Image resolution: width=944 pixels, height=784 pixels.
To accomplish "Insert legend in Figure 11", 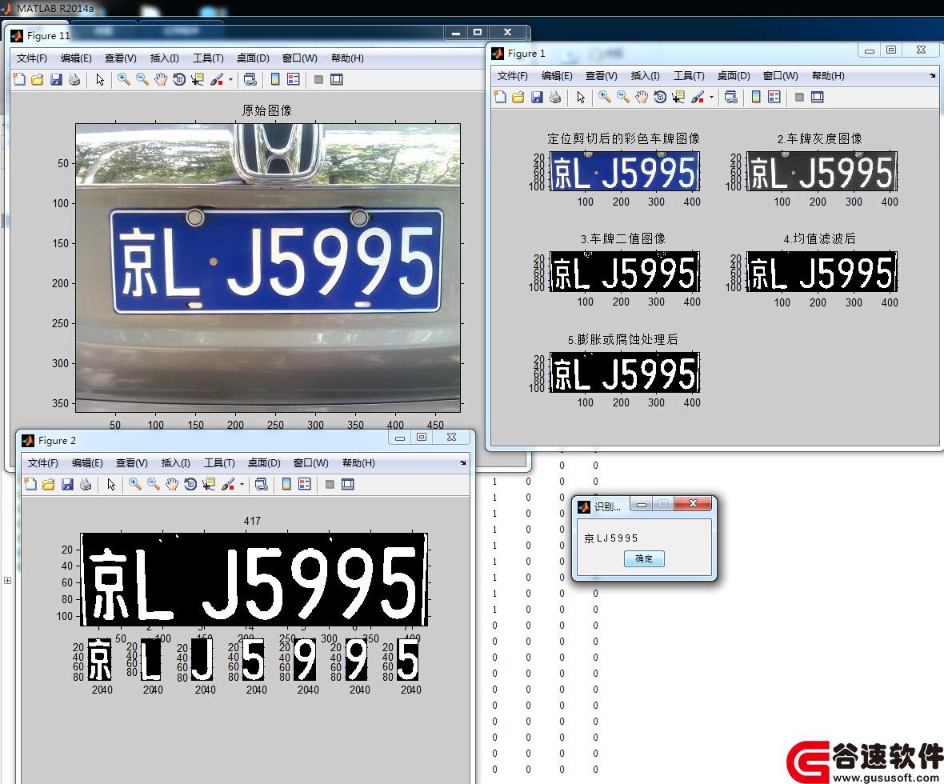I will click(293, 79).
